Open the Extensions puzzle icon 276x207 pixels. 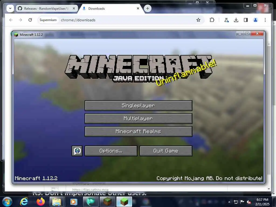point(212,20)
